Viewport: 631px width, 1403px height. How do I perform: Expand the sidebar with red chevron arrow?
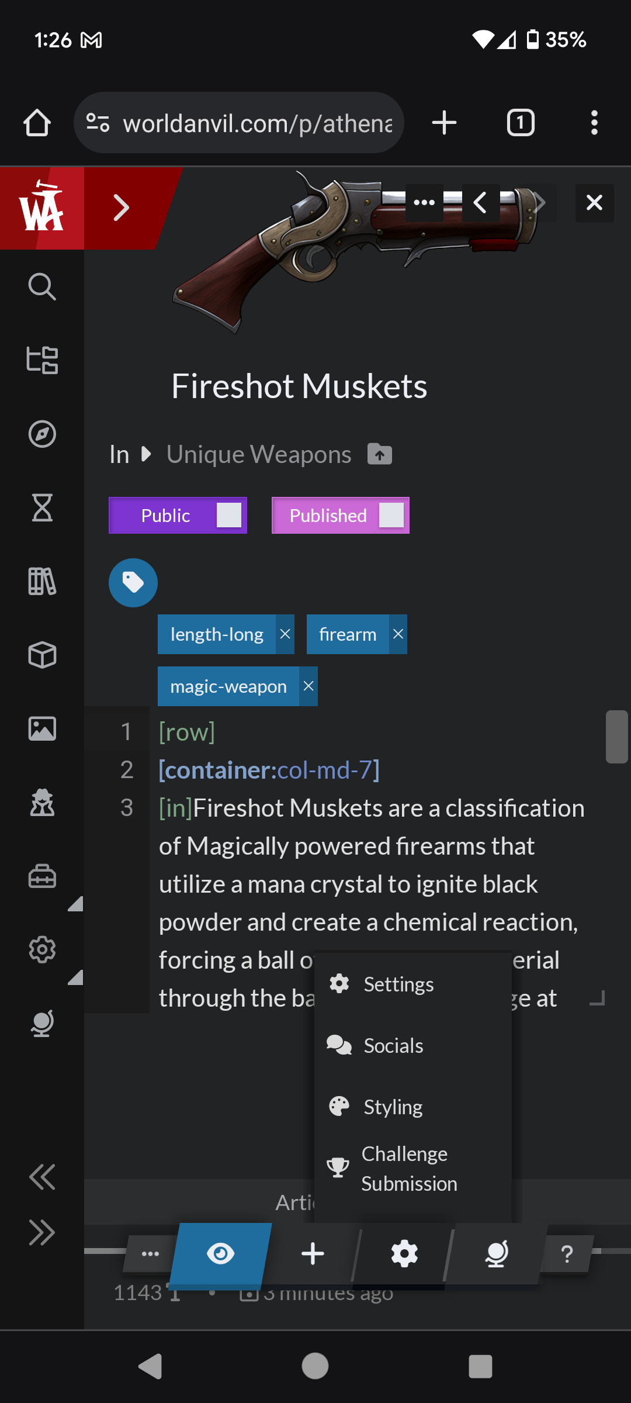tap(121, 208)
